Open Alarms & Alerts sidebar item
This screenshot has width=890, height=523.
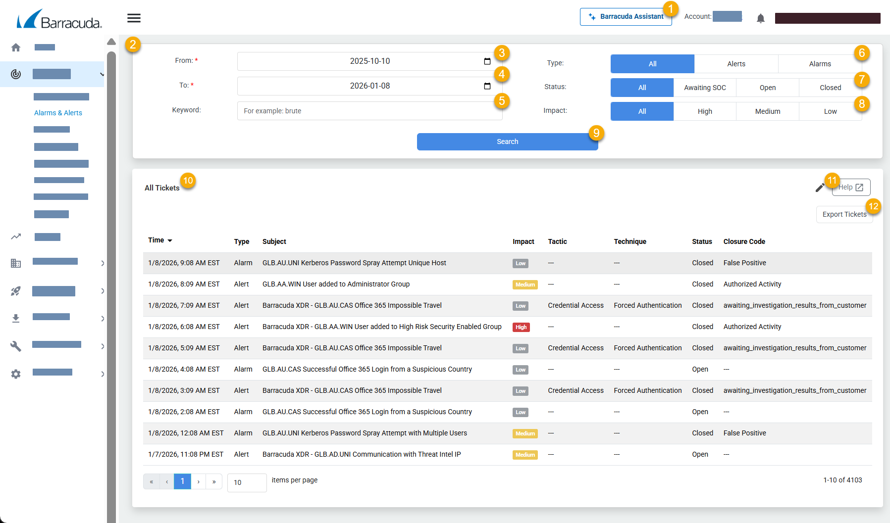tap(58, 113)
